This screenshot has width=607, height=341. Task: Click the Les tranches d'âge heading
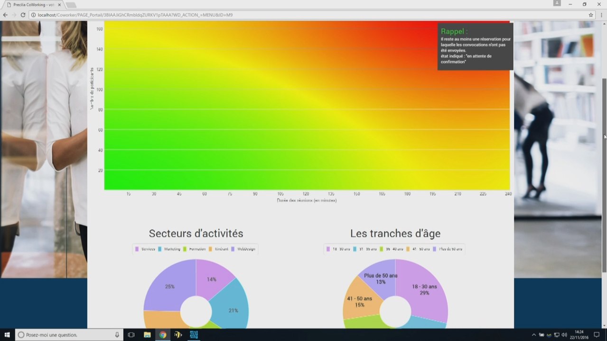395,233
